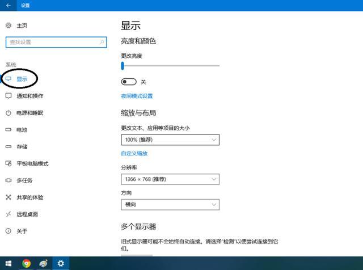Screen dimensions: 363x270
Task: Click the 更改亮度 brightness slider track
Action: 170,66
